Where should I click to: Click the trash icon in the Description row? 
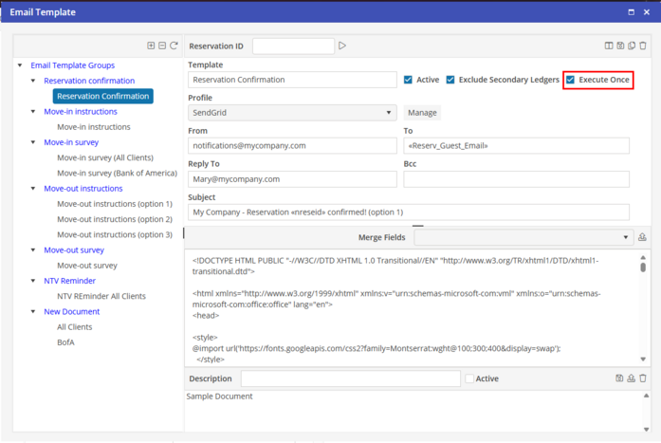pos(643,378)
